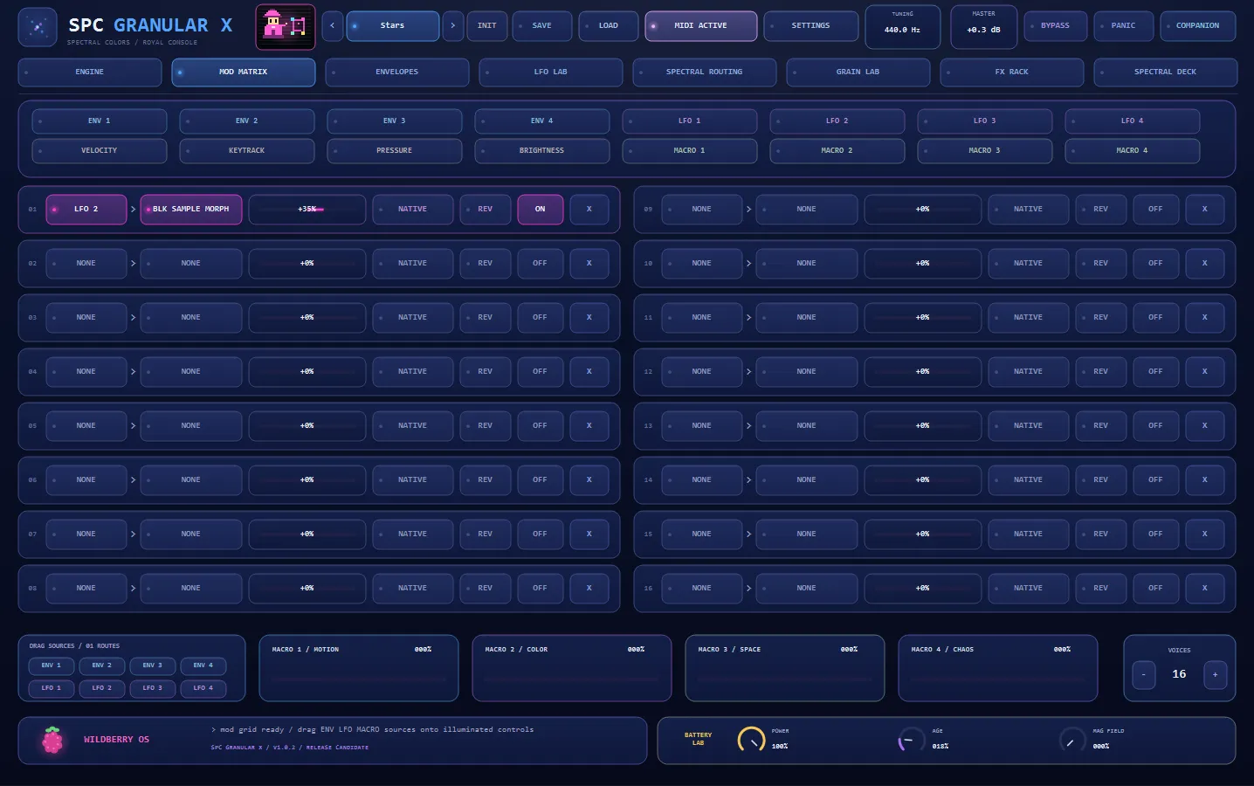Click the Tuning 440.0 Hz field
The width and height of the screenshot is (1254, 786).
903,26
